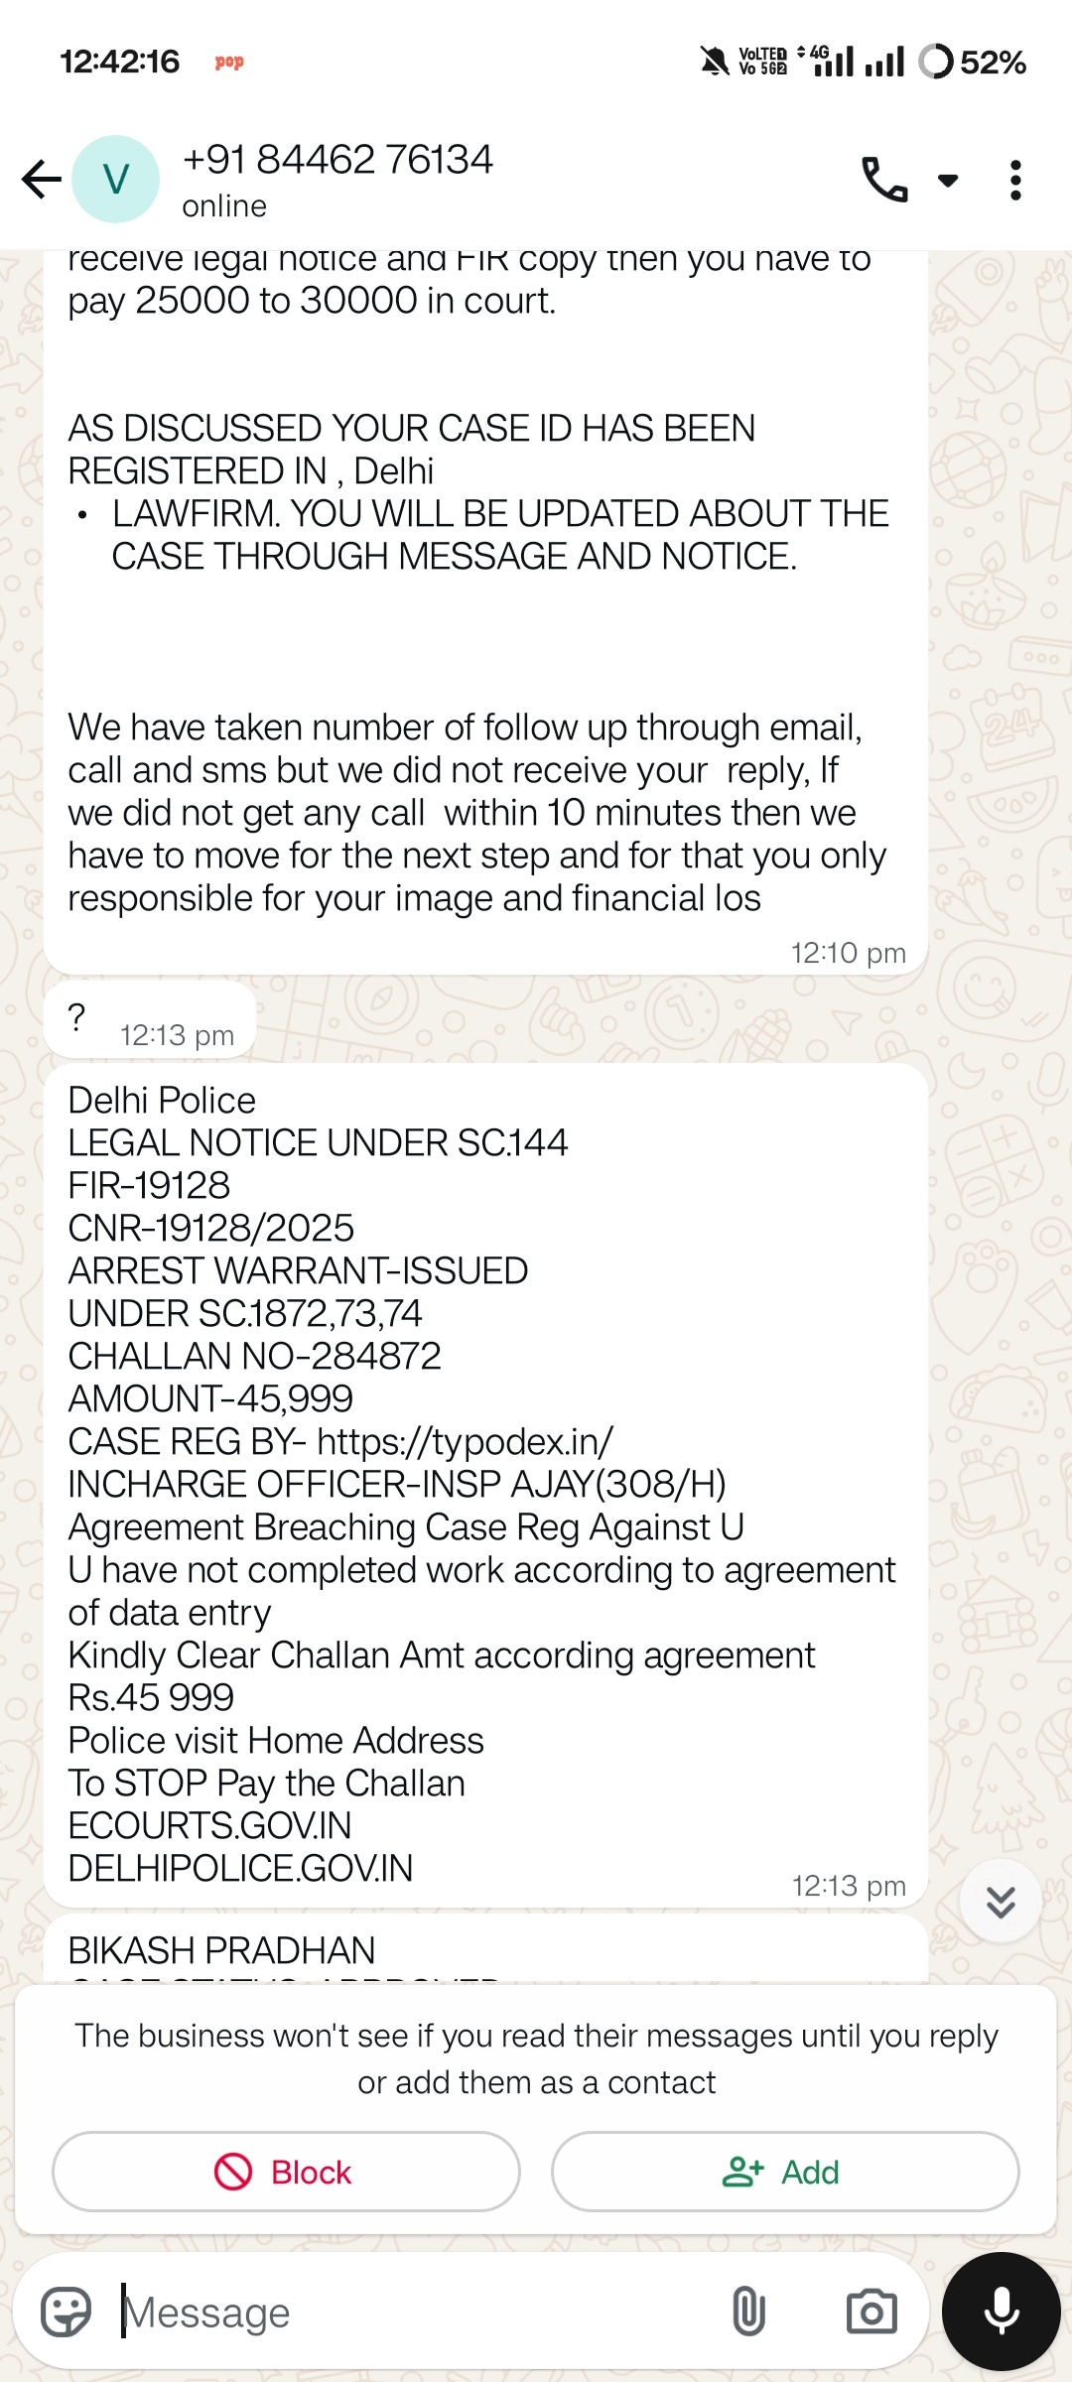Open the typodex.in link in message

click(466, 1441)
